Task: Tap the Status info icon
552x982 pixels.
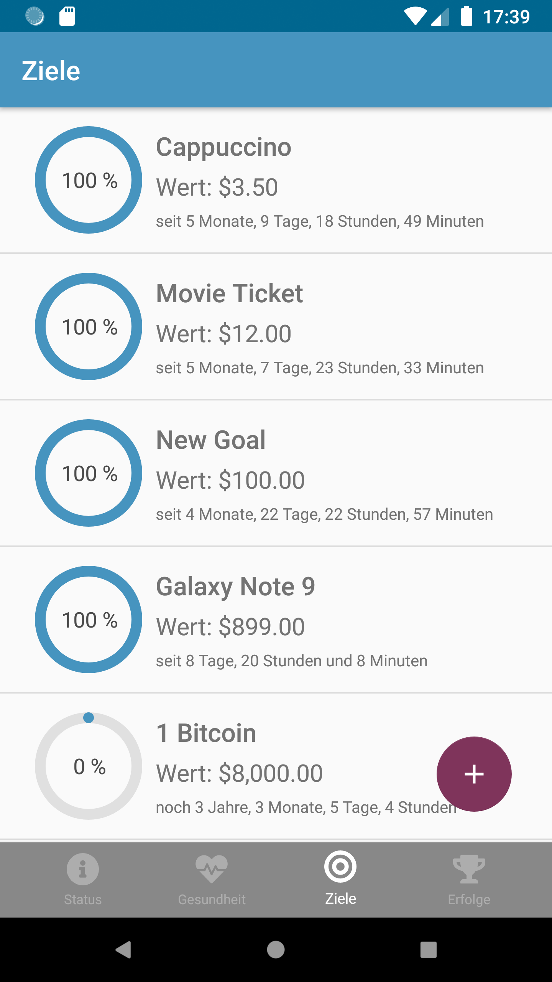Action: tap(82, 869)
